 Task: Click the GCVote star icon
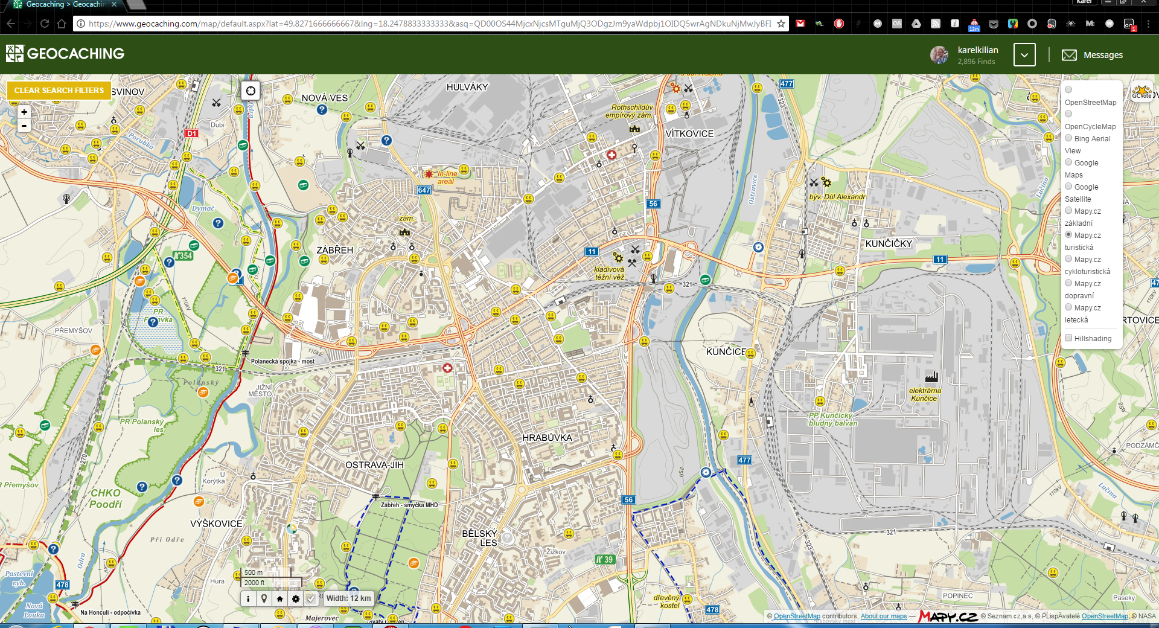(1141, 92)
